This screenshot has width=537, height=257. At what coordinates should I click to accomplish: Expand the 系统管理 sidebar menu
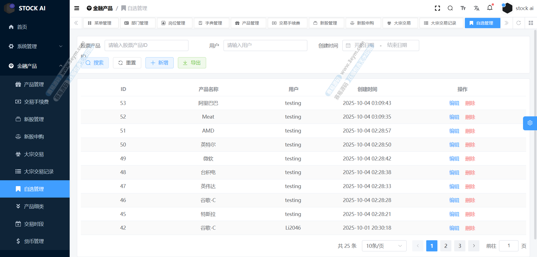(35, 46)
